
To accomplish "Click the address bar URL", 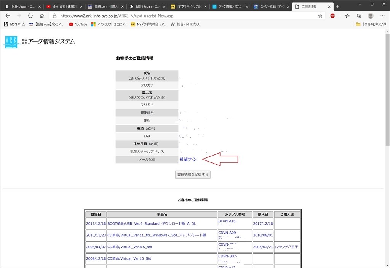I will [x=117, y=16].
